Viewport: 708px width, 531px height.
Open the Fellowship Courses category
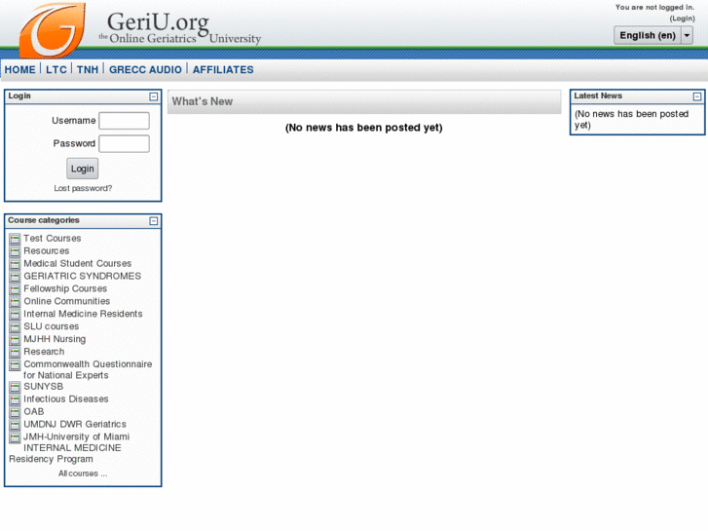pyautogui.click(x=65, y=288)
